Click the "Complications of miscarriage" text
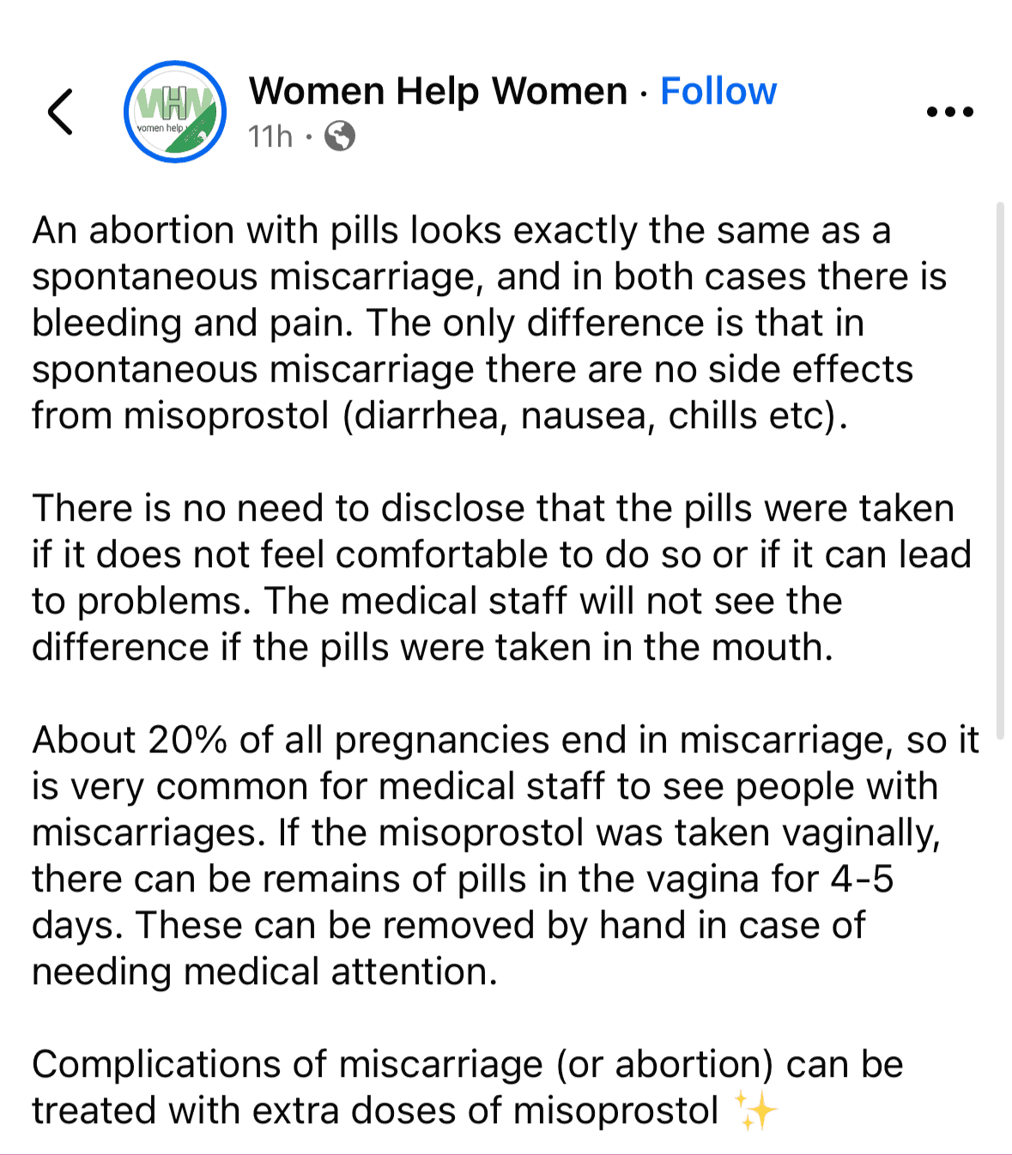The height and width of the screenshot is (1155, 1012). [288, 1065]
